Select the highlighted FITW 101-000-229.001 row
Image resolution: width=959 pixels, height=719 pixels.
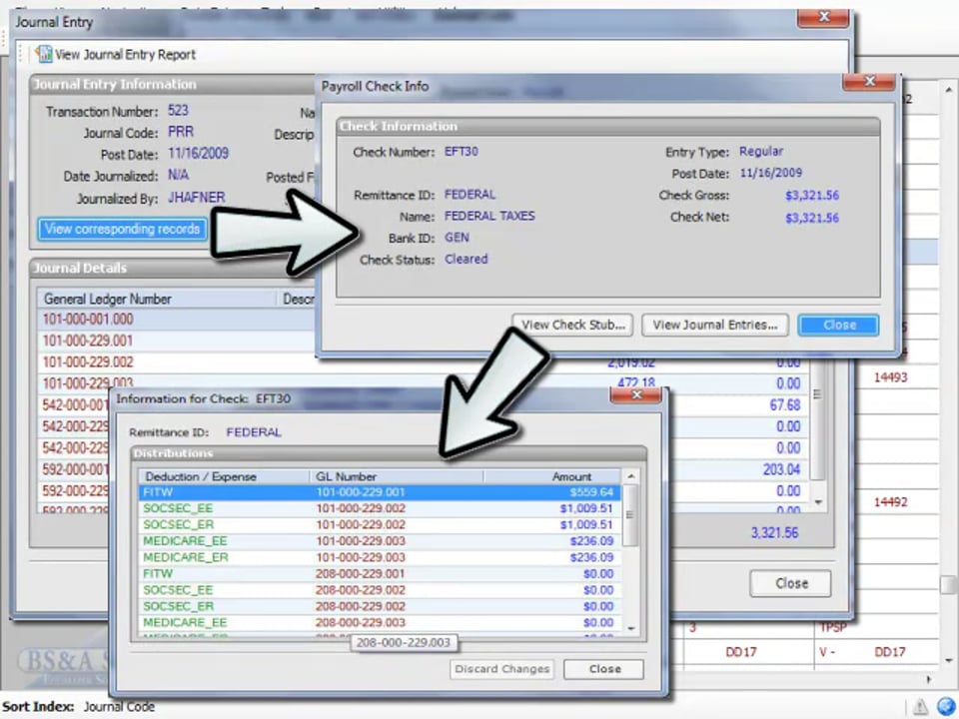380,492
